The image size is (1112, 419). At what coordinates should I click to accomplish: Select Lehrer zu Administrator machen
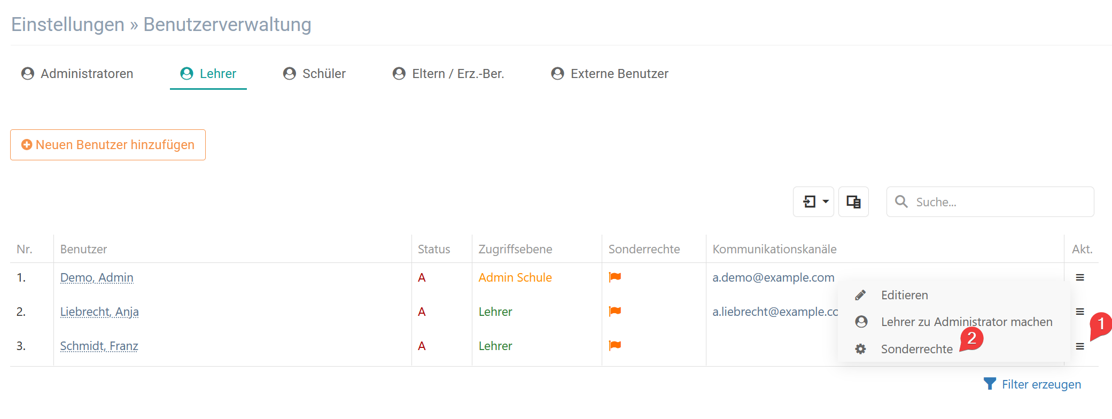966,322
